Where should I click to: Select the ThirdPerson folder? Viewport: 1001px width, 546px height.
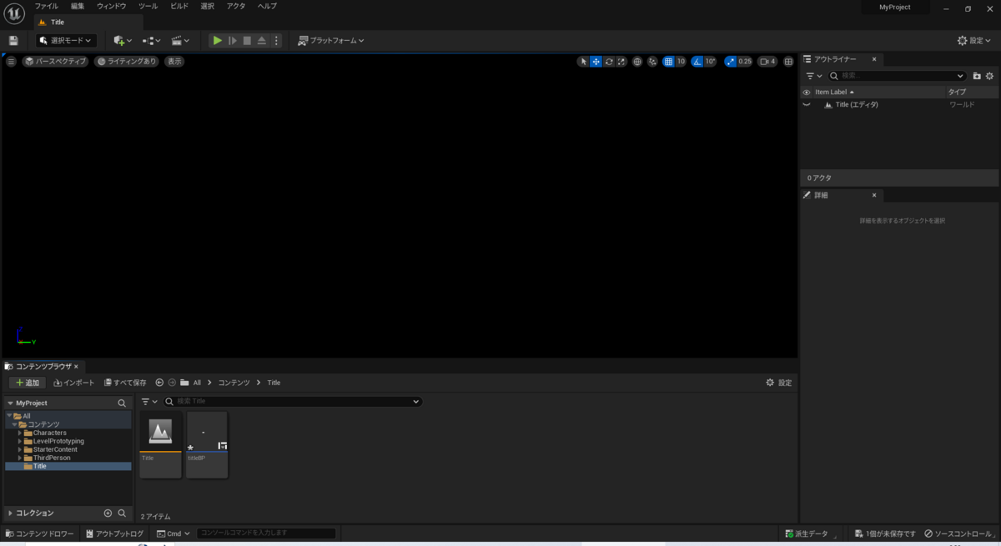(x=52, y=458)
